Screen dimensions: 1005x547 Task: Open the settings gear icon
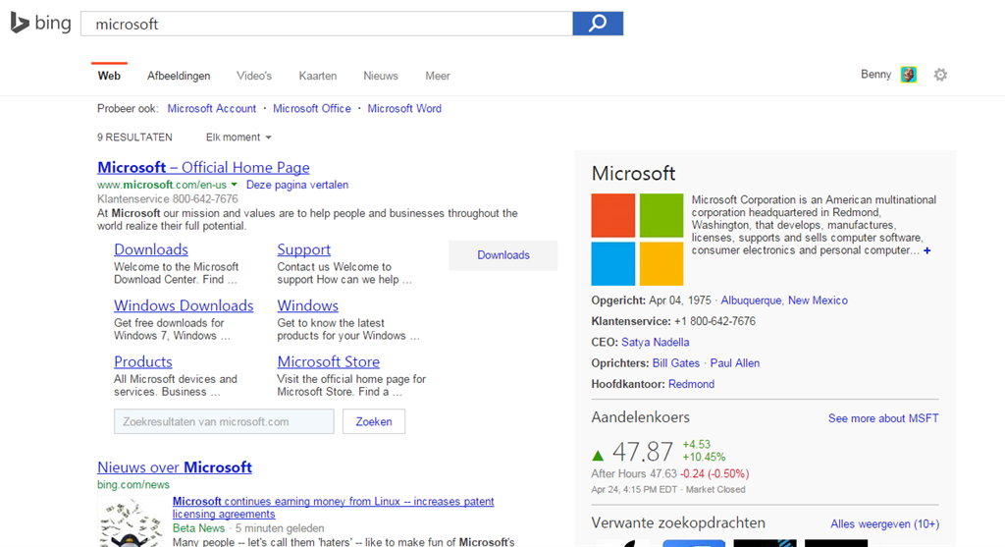point(940,75)
